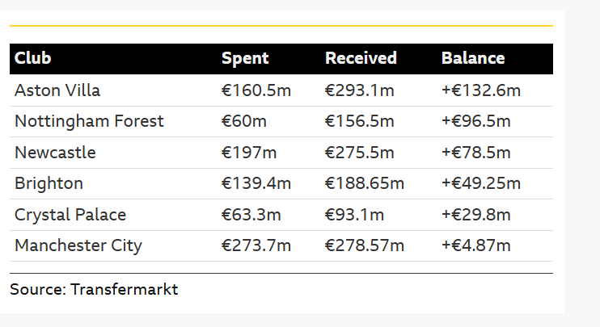Click the Received column header

point(361,58)
